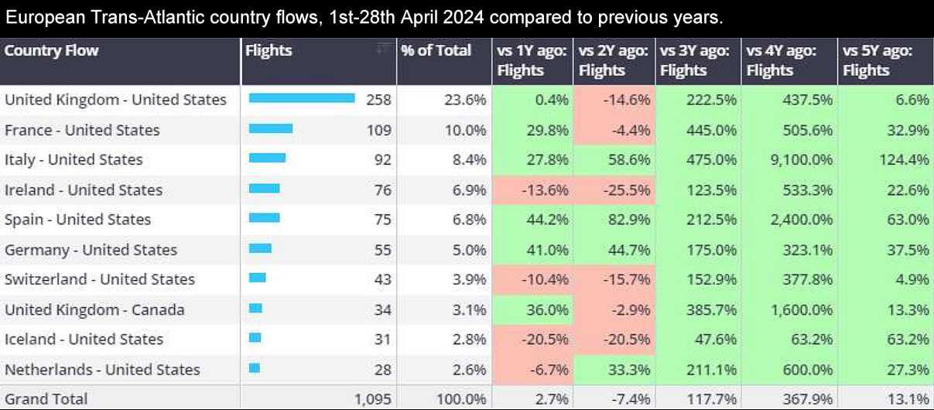Select the Switzerland - United States row label
934x410 pixels.
tap(100, 279)
